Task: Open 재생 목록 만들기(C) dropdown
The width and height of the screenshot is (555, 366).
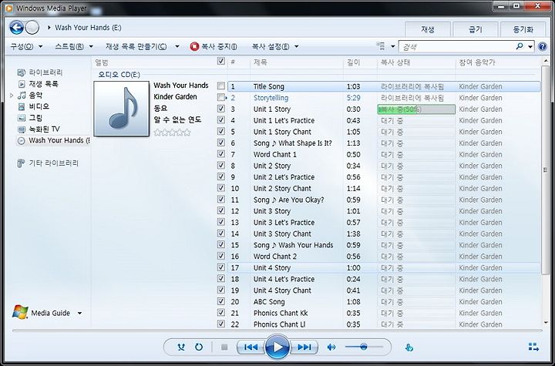Action: coord(143,46)
